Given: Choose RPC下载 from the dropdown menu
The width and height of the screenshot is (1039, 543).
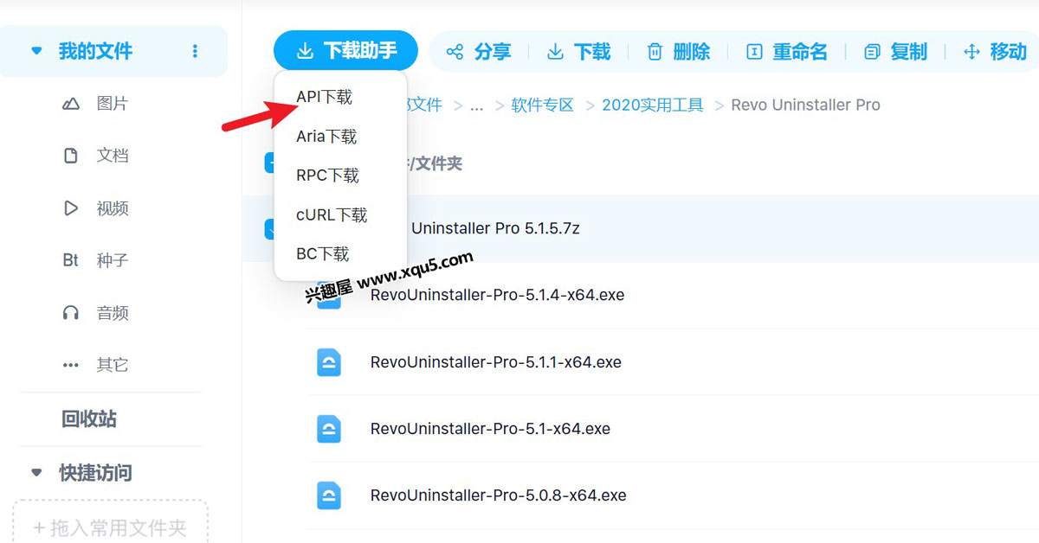Looking at the screenshot, I should point(327,176).
